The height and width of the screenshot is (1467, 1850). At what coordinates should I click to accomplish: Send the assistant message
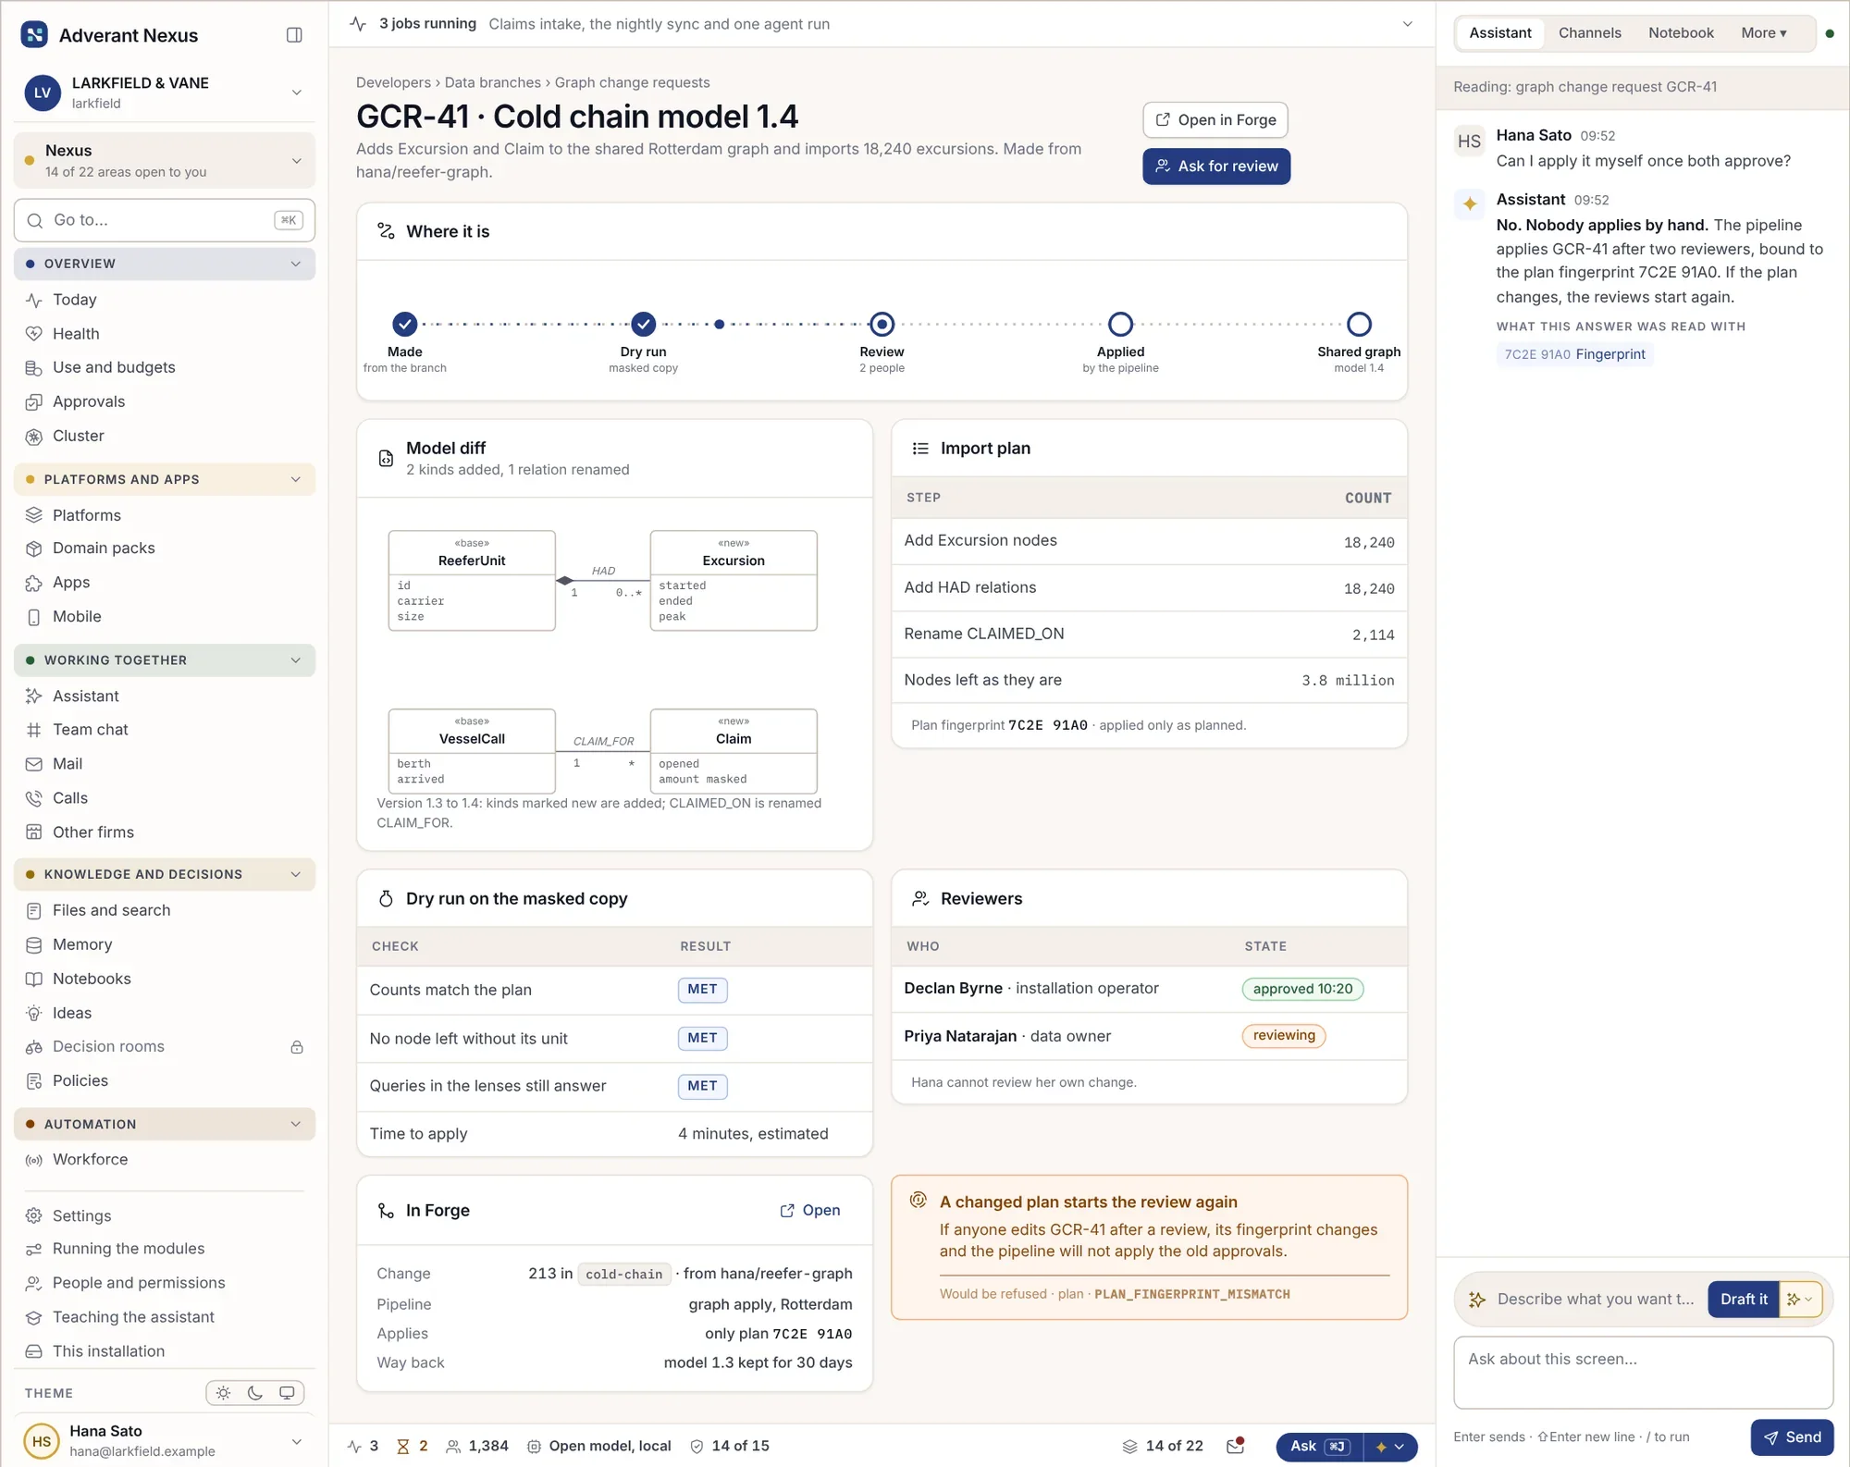point(1792,1437)
